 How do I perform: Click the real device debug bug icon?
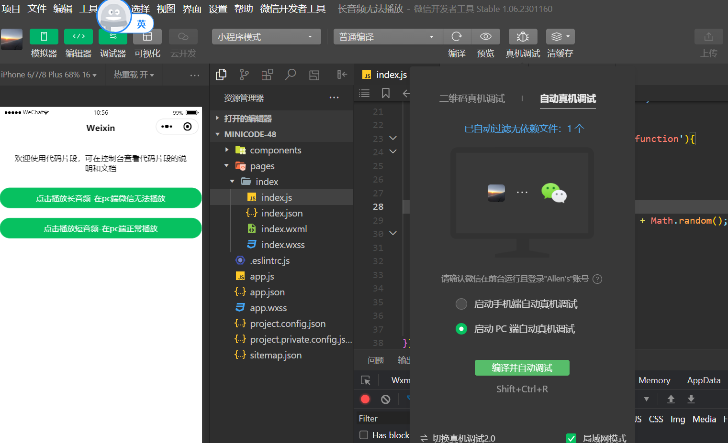523,37
